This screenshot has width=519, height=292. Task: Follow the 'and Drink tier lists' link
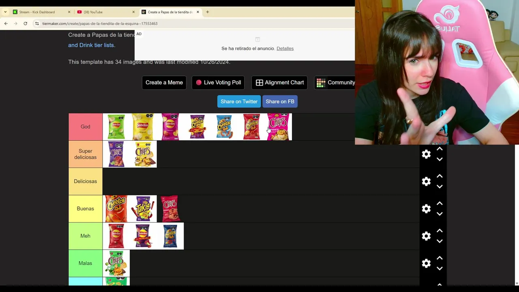91,45
